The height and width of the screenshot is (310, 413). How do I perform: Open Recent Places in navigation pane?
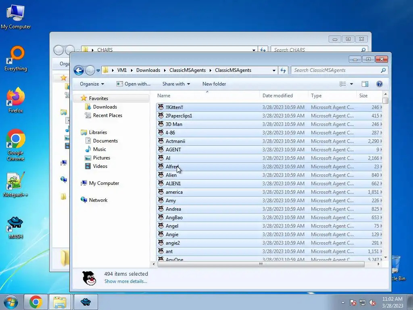coord(107,115)
